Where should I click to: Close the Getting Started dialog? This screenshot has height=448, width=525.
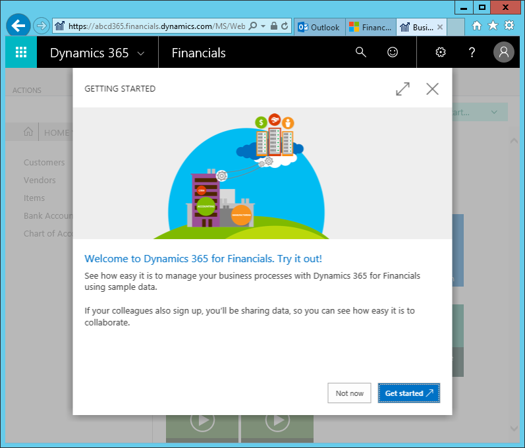pyautogui.click(x=432, y=89)
